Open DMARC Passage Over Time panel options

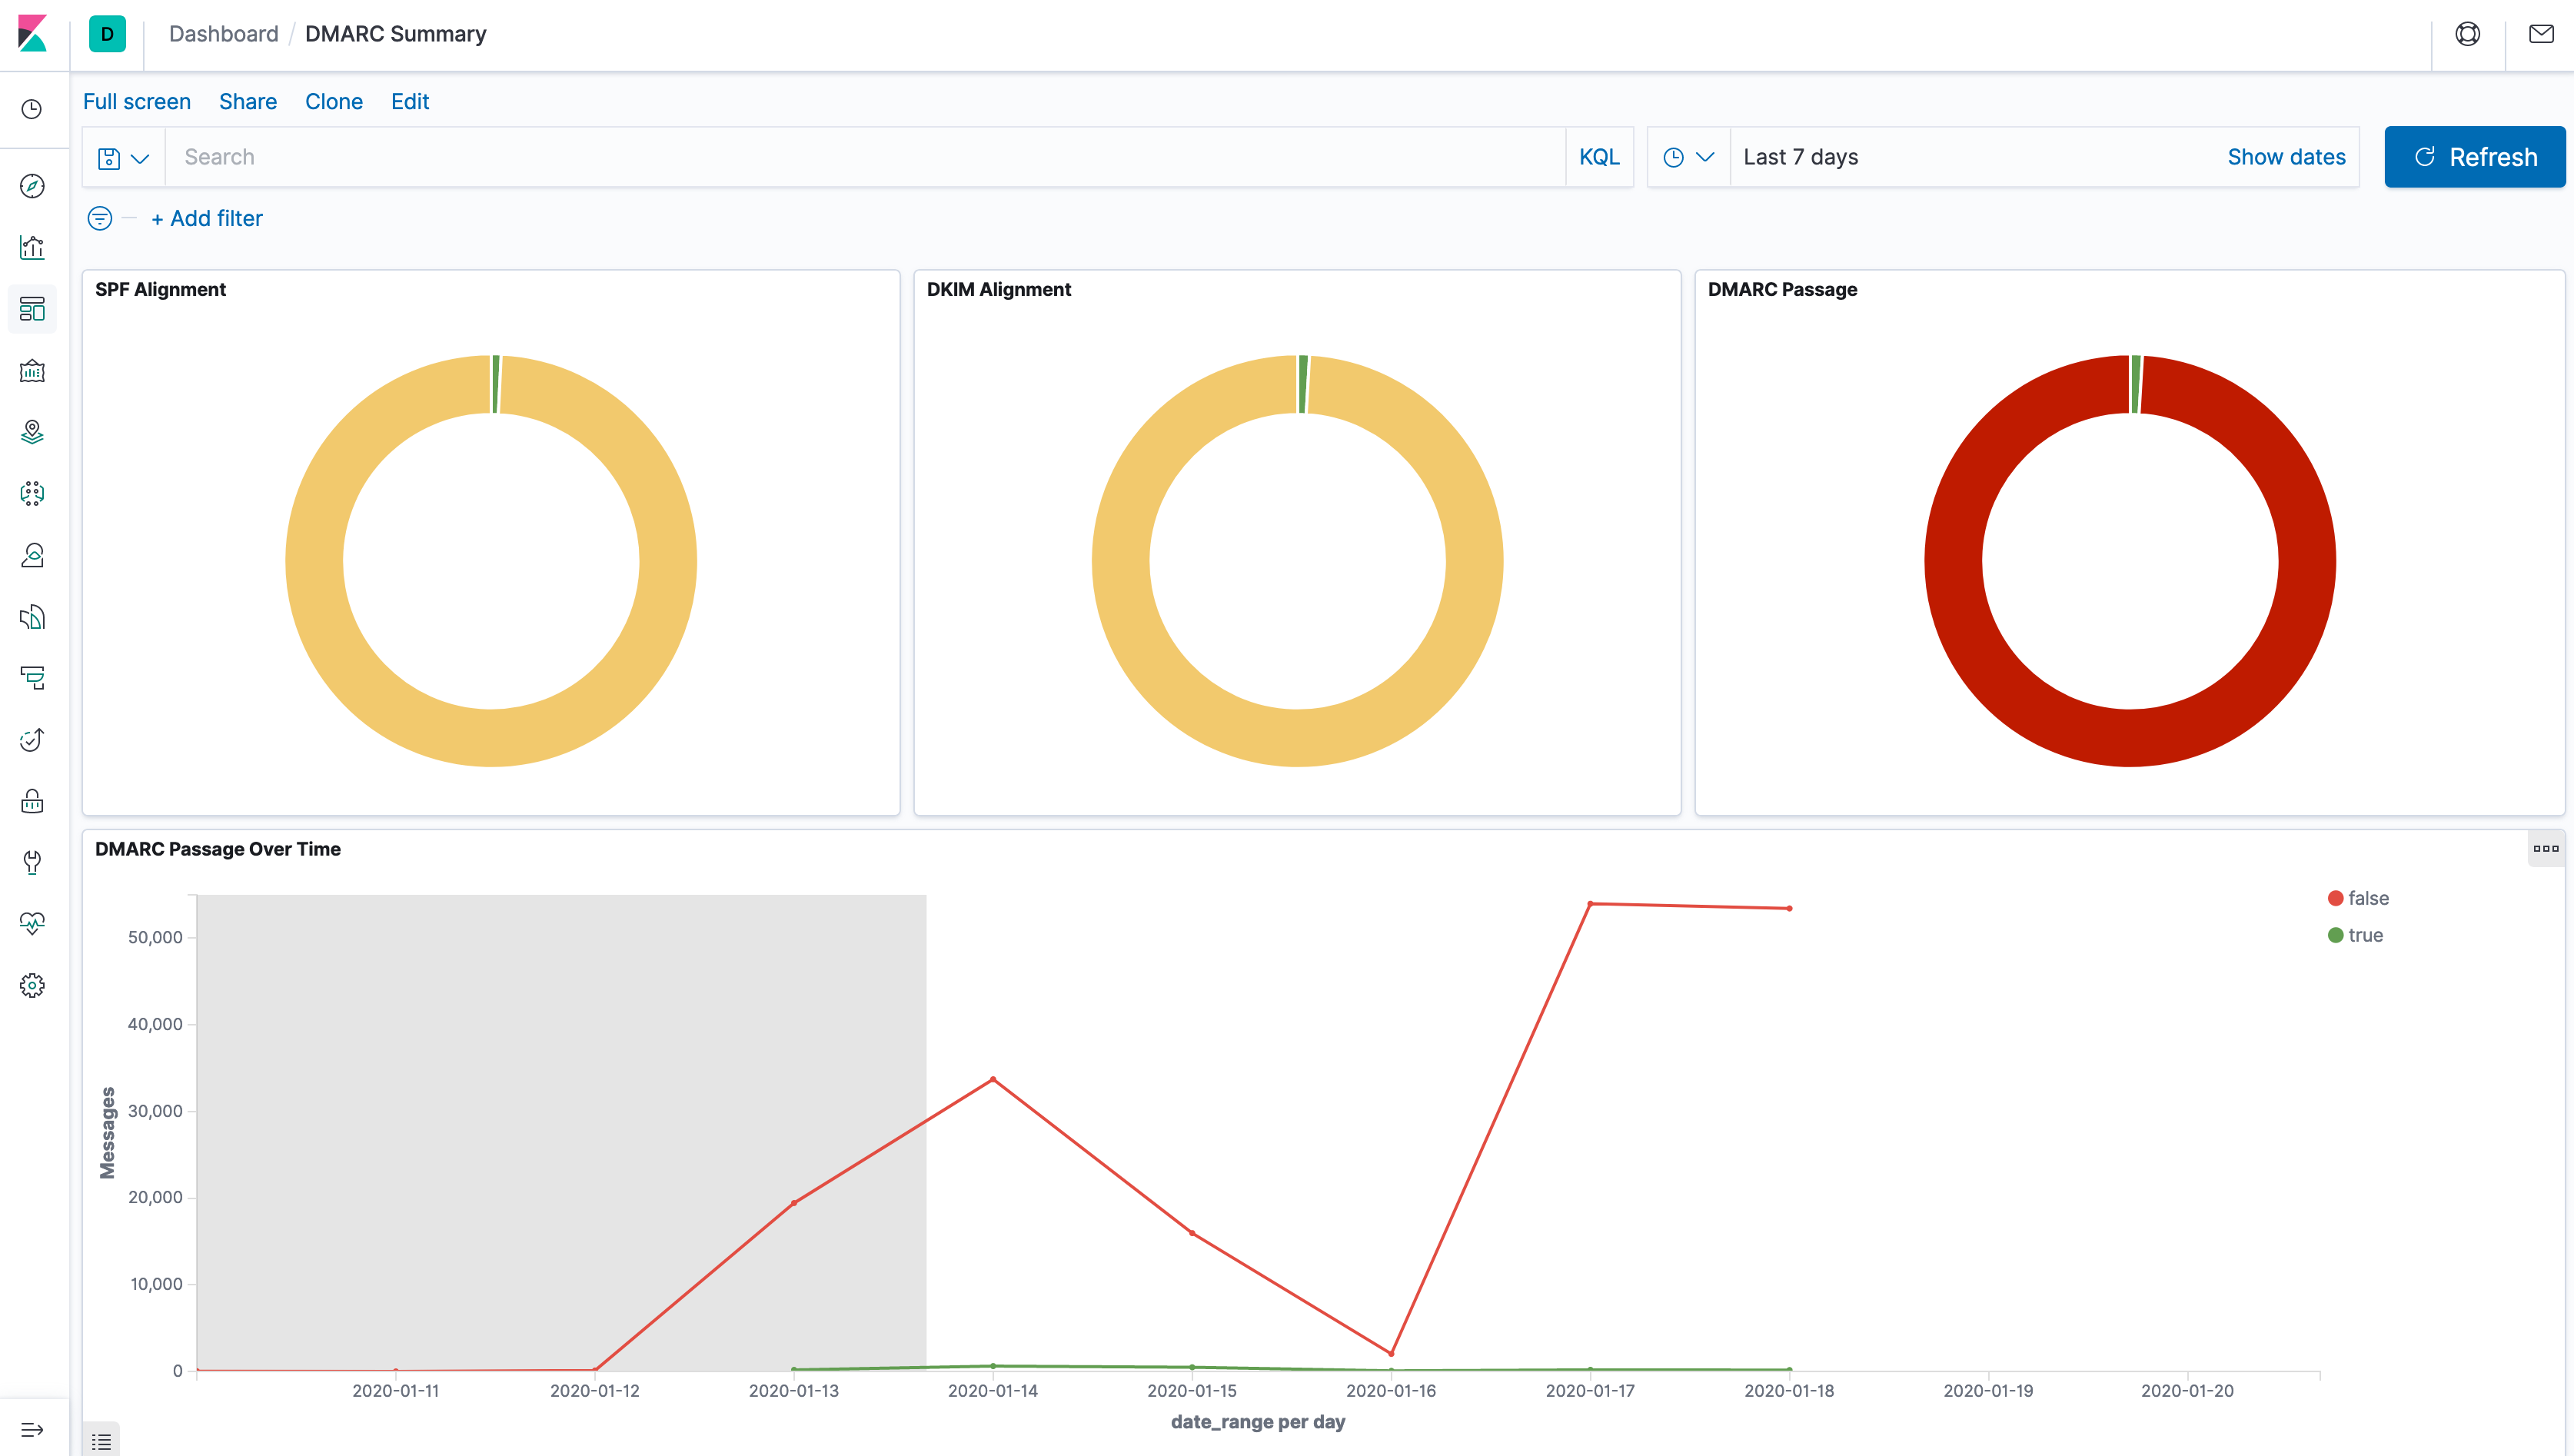[x=2545, y=848]
